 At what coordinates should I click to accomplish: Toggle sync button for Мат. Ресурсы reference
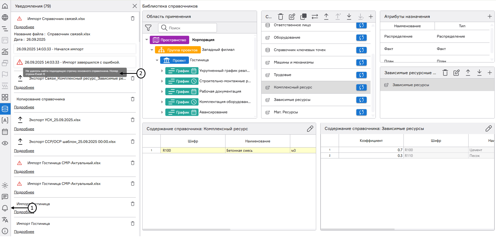[361, 112]
